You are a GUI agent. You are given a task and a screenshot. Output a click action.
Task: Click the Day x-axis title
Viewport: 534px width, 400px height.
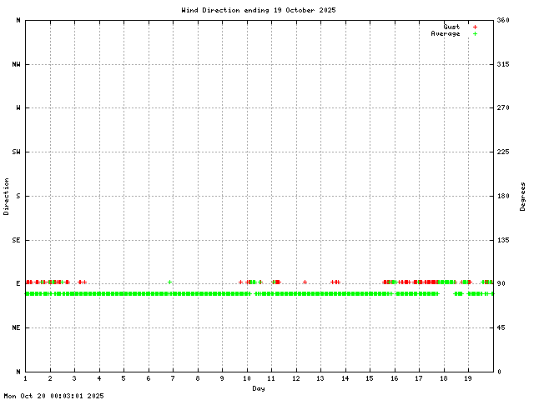coord(259,388)
